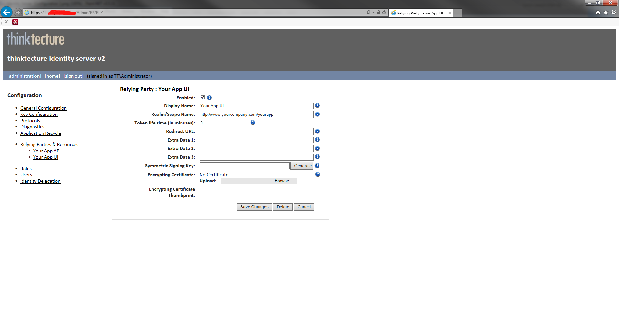619x321 pixels.
Task: Click the search magnifier in address bar
Action: tap(368, 12)
